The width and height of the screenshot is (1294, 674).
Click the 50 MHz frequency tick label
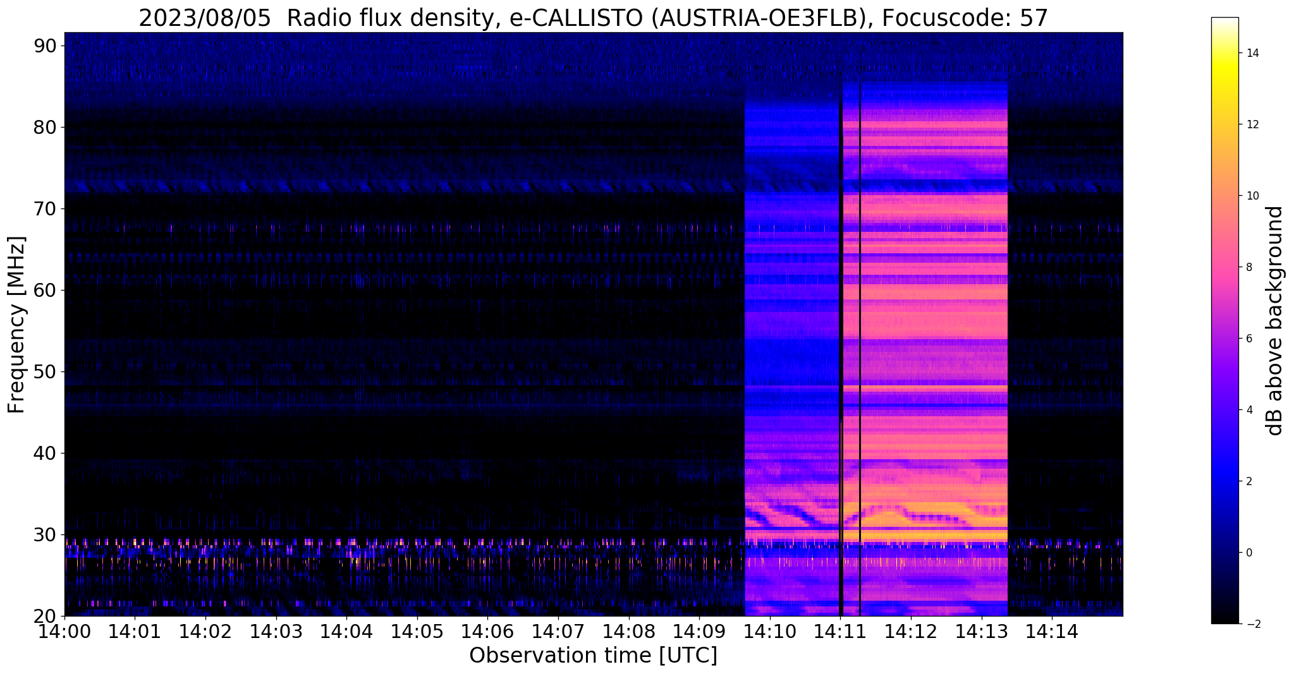pyautogui.click(x=45, y=371)
